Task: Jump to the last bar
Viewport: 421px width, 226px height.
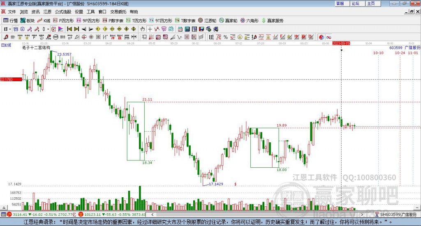Action: pyautogui.click(x=76, y=29)
